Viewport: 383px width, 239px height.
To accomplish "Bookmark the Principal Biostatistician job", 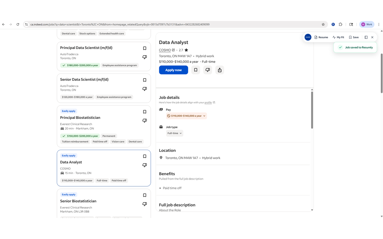I will click(x=145, y=112).
